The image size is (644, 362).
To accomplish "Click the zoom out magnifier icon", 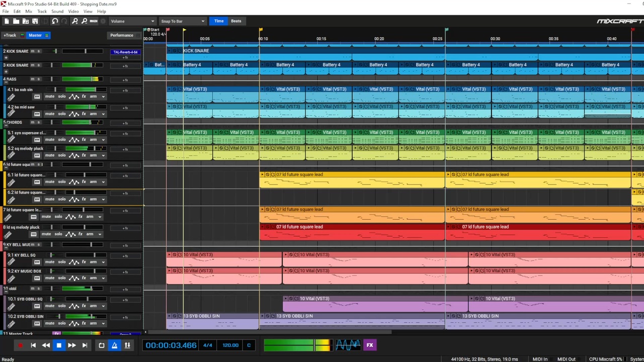I will [x=84, y=21].
